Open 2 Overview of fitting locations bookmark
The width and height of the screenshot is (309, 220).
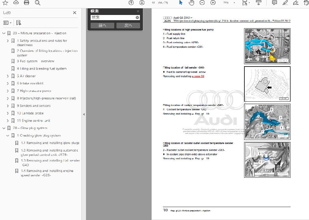pyautogui.click(x=47, y=53)
